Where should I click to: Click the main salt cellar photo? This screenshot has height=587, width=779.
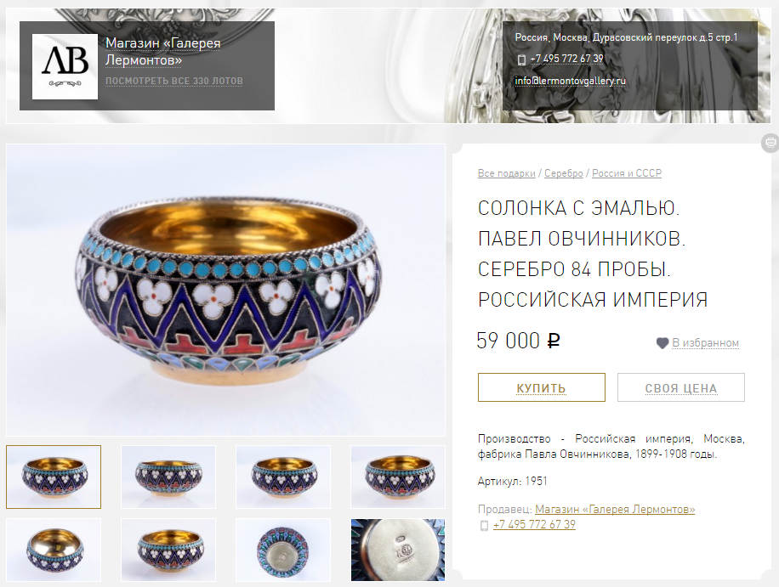pyautogui.click(x=226, y=291)
